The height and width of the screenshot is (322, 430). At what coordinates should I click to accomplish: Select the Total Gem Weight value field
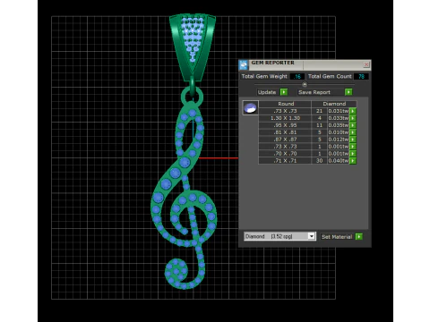pos(297,76)
